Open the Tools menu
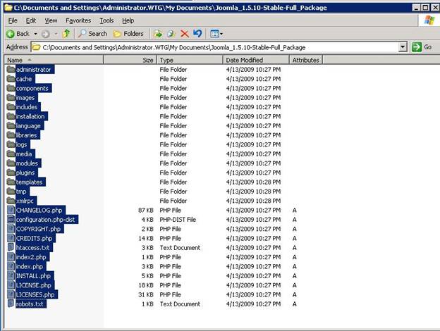 [106, 20]
